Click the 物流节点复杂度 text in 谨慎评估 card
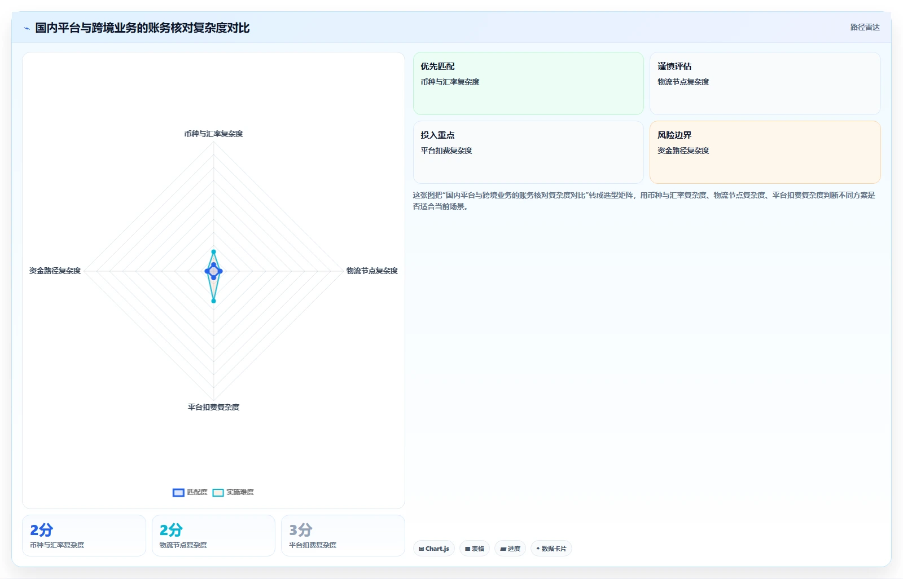The width and height of the screenshot is (903, 579). (x=683, y=82)
